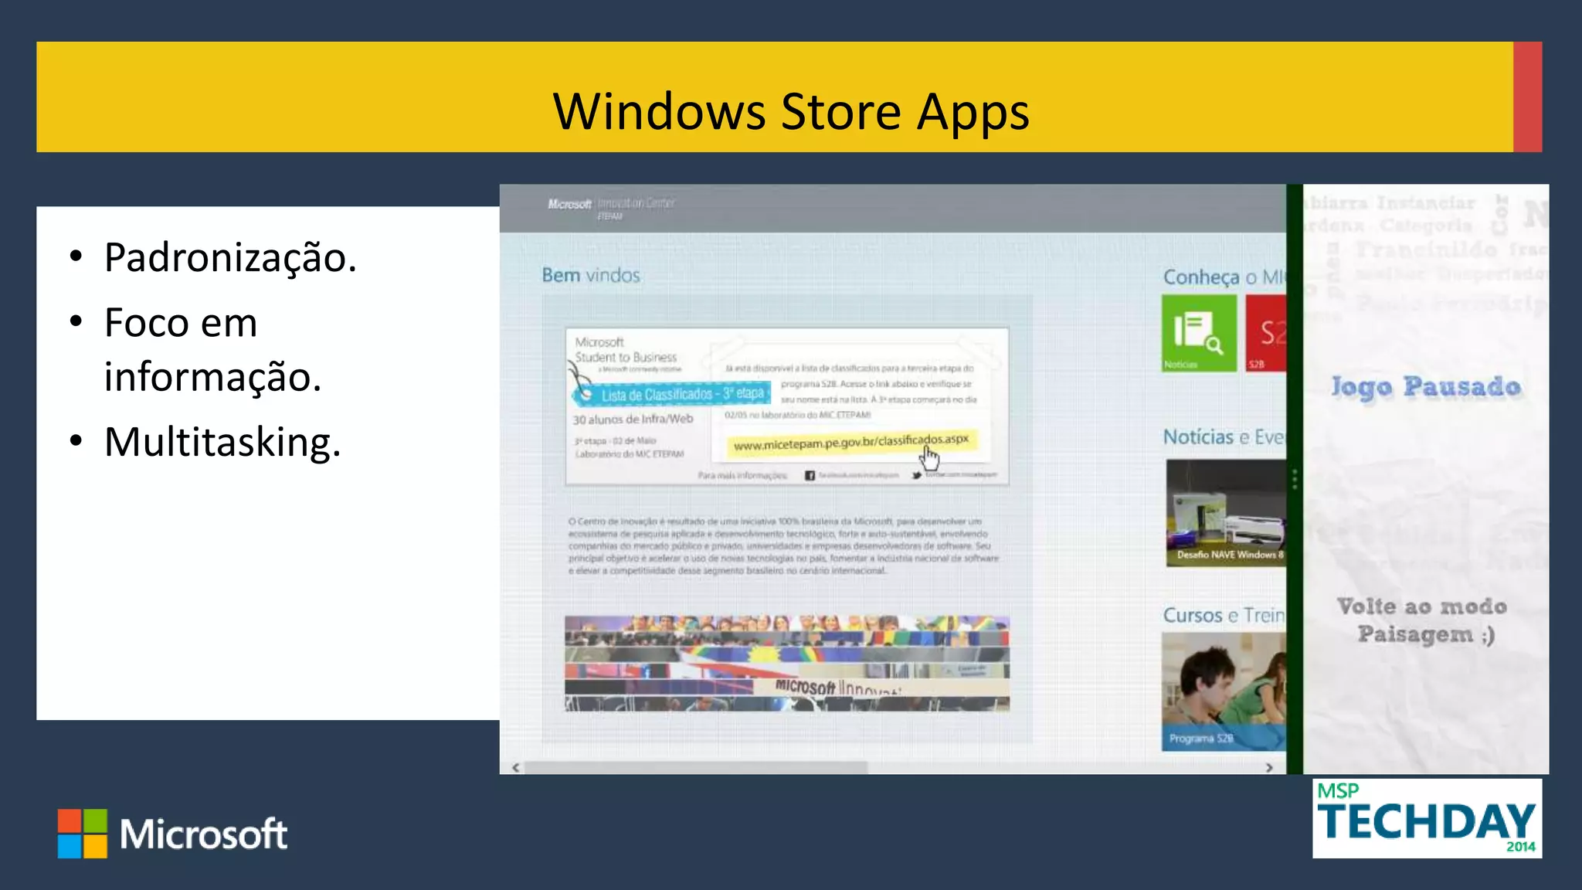
Task: Click the scroll left arrow
Action: 515,767
